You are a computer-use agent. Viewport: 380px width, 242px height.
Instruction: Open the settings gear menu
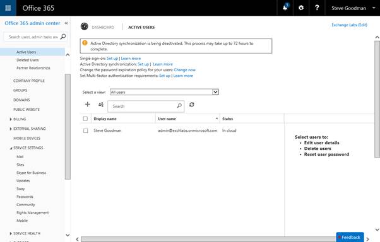pos(301,8)
